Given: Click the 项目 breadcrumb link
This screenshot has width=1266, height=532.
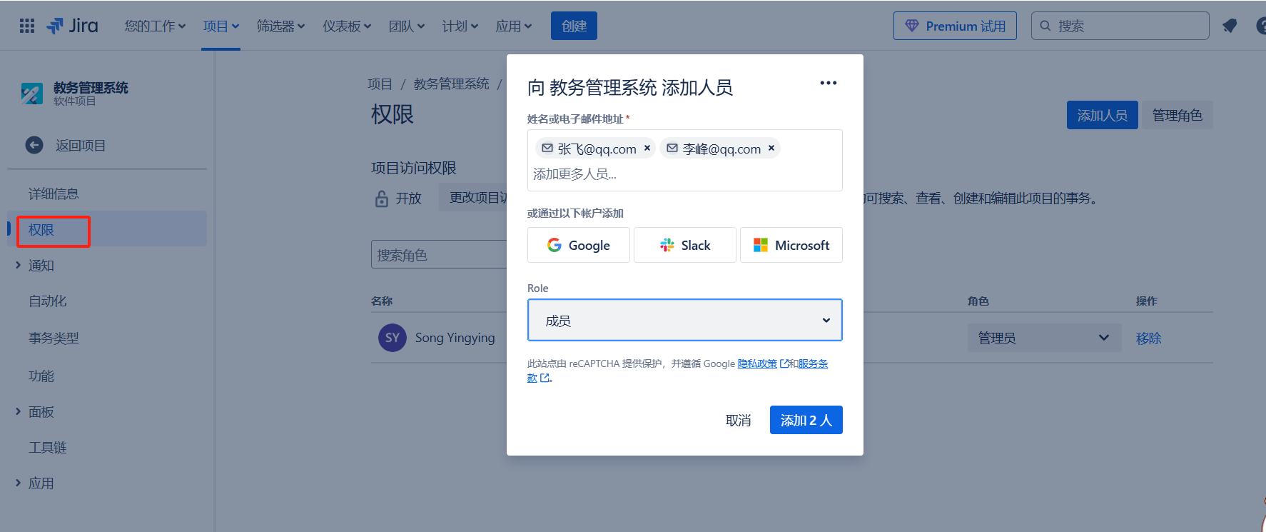Looking at the screenshot, I should pos(380,84).
